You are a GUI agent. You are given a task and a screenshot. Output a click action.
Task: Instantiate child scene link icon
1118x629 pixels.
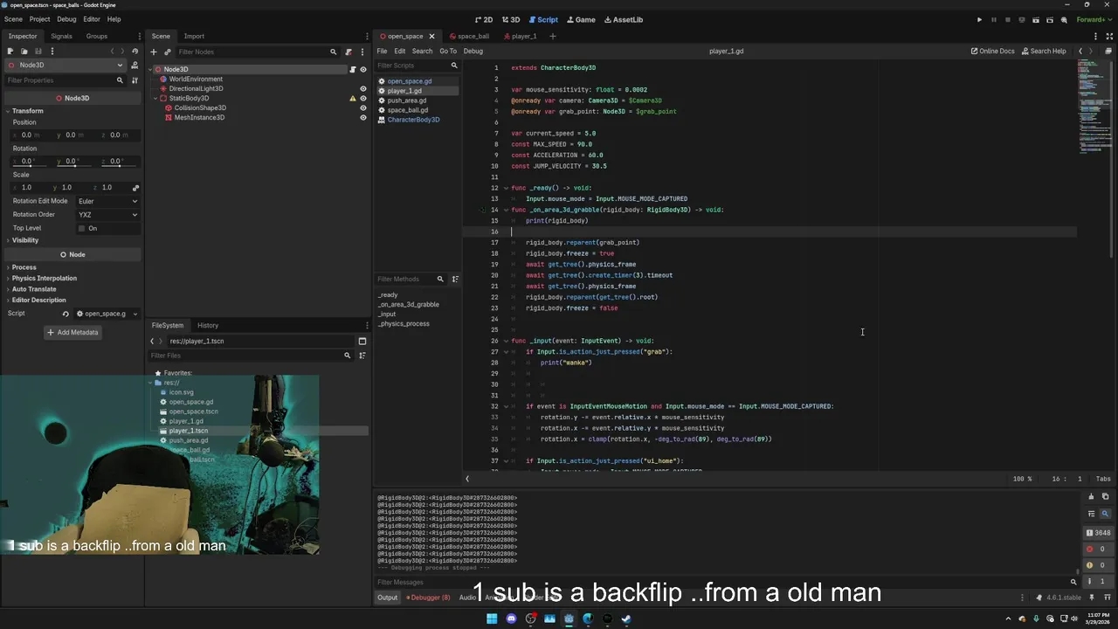[168, 52]
